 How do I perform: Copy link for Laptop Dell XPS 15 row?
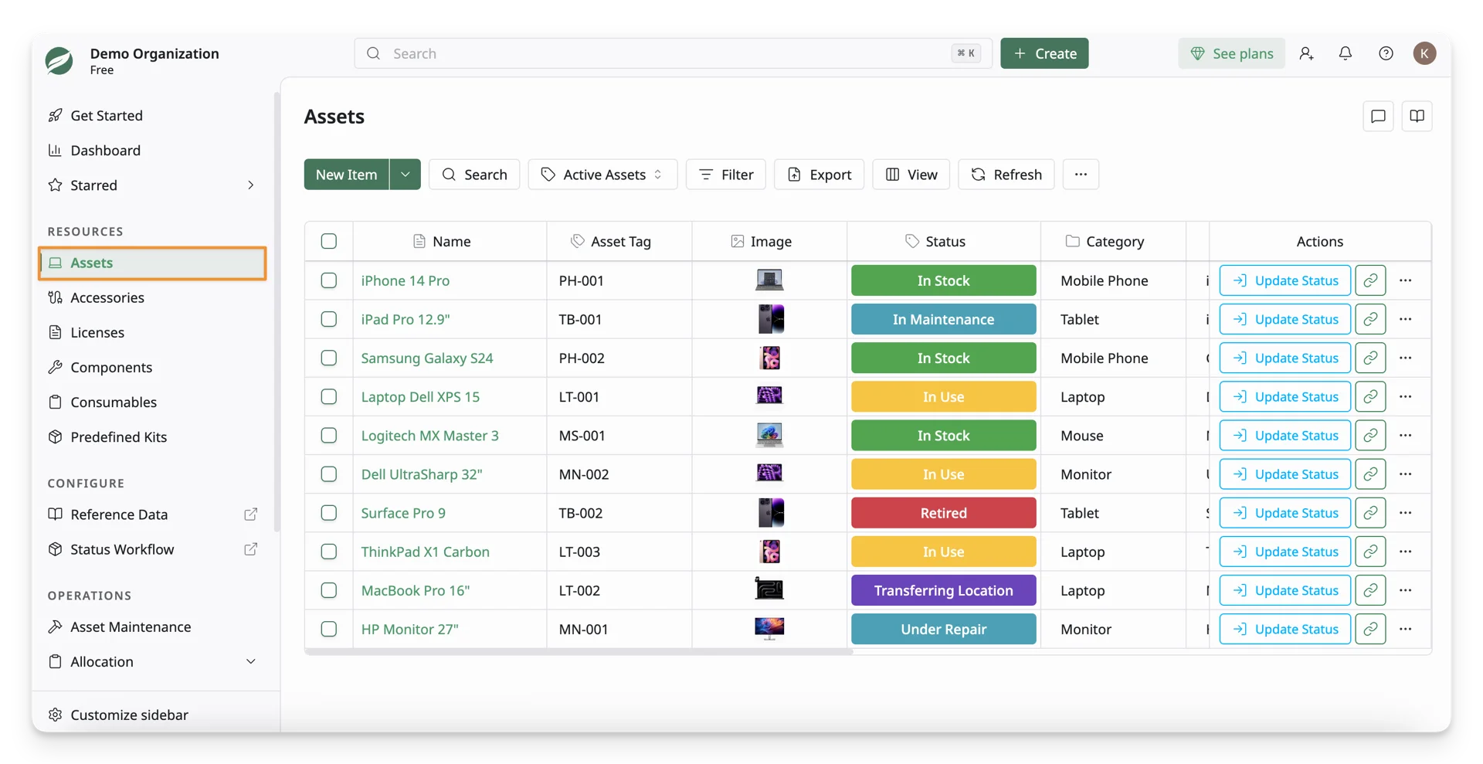[x=1370, y=396]
